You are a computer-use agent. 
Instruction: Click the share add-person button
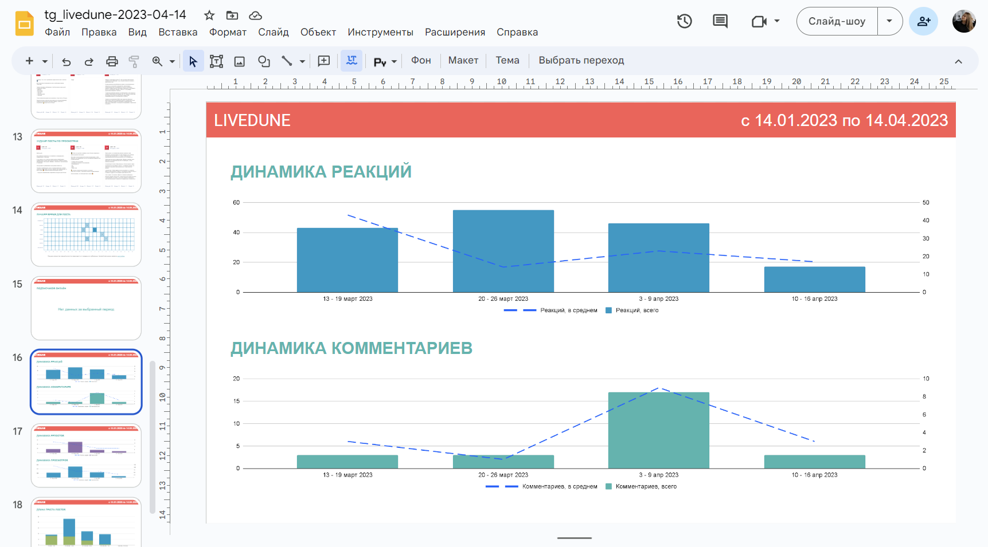[924, 21]
